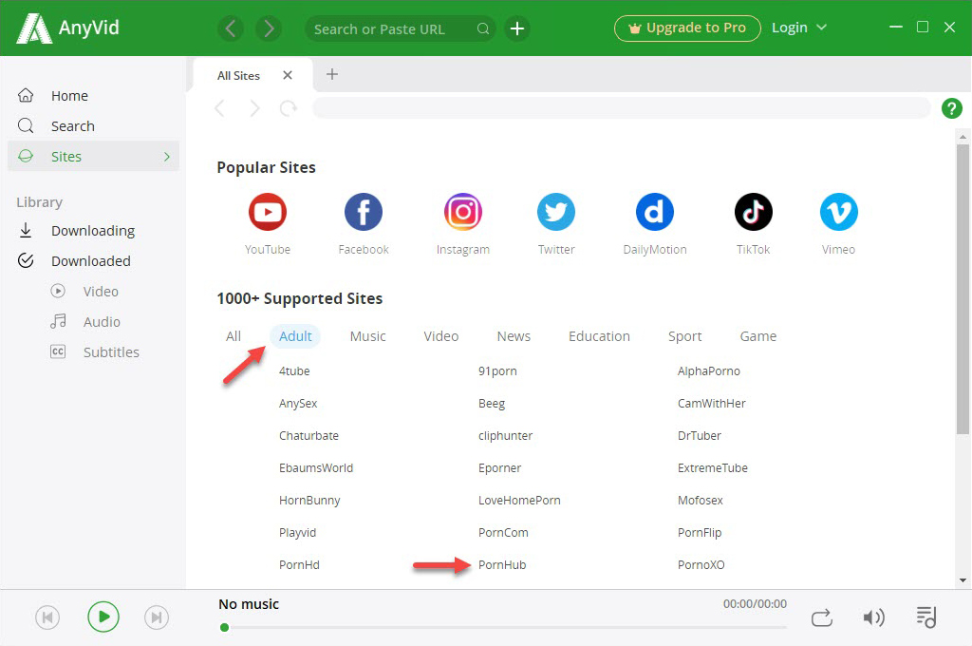
Task: Open the green help question icon
Action: (x=951, y=108)
